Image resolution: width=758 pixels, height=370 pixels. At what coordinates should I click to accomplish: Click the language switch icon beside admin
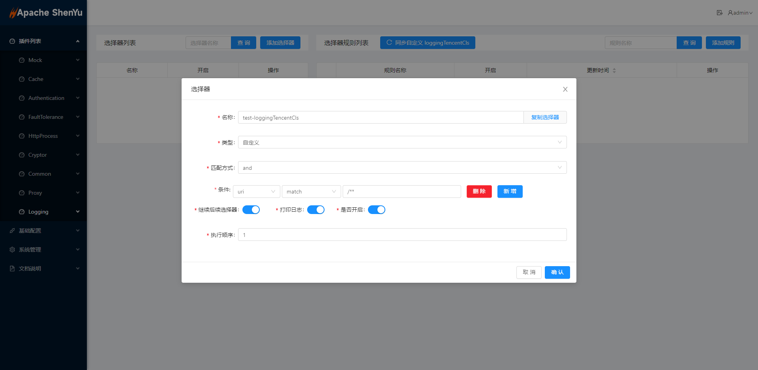click(x=719, y=13)
